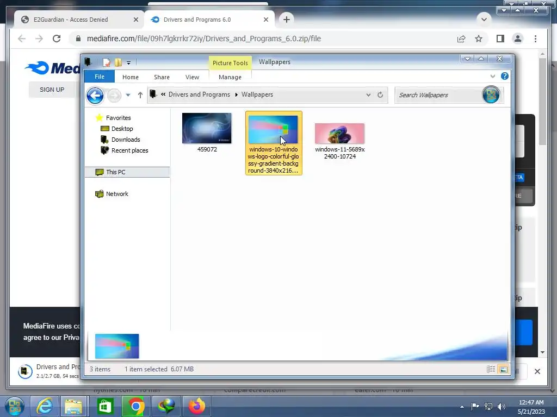Open Downloads in navigation pane

(x=126, y=140)
